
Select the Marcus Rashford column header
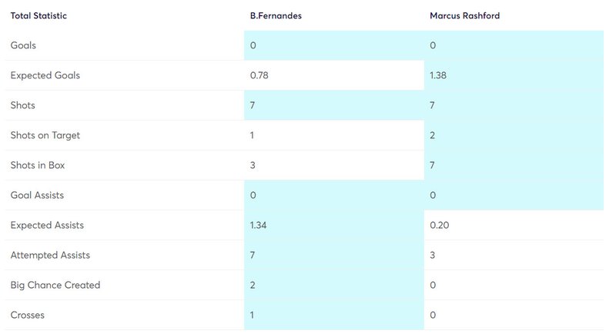coord(465,15)
